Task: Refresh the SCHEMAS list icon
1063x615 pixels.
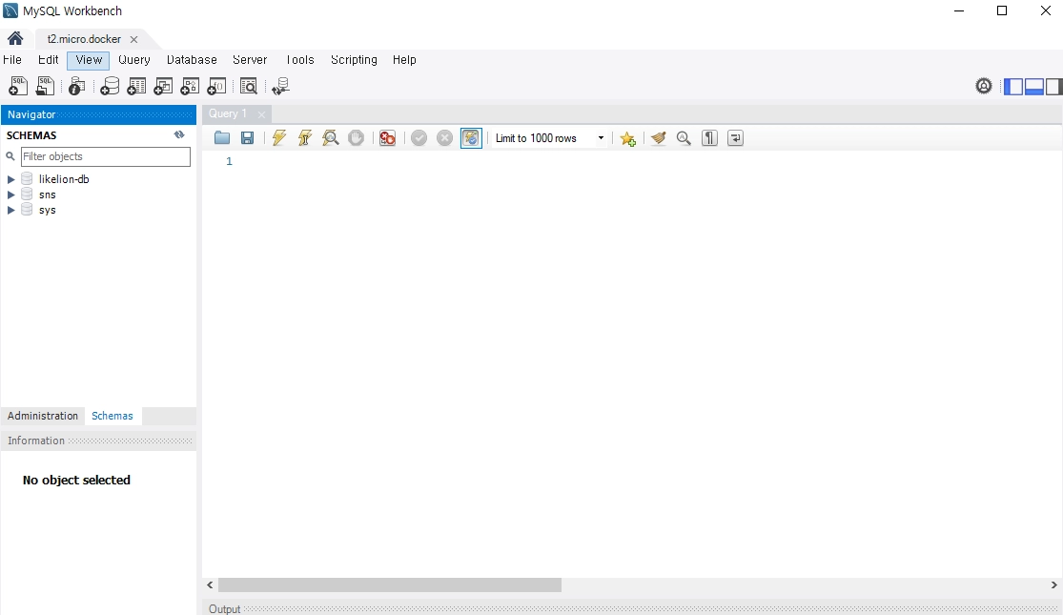Action: 179,135
